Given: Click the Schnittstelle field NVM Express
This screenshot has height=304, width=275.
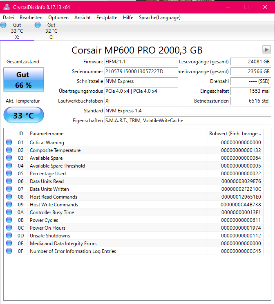Looking at the screenshot, I should click(141, 81).
